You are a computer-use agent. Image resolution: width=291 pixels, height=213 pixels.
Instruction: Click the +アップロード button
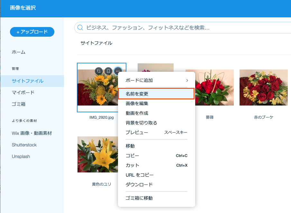pyautogui.click(x=32, y=32)
